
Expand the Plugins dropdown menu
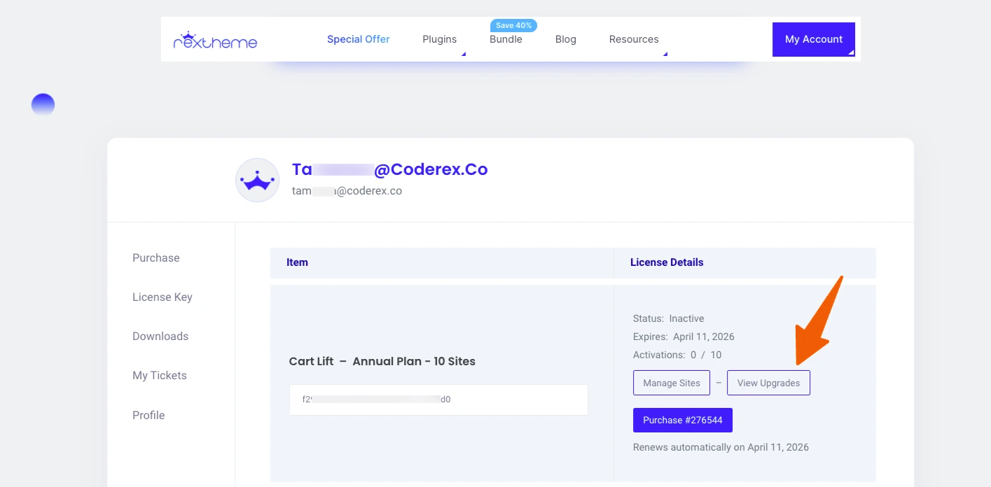(440, 39)
